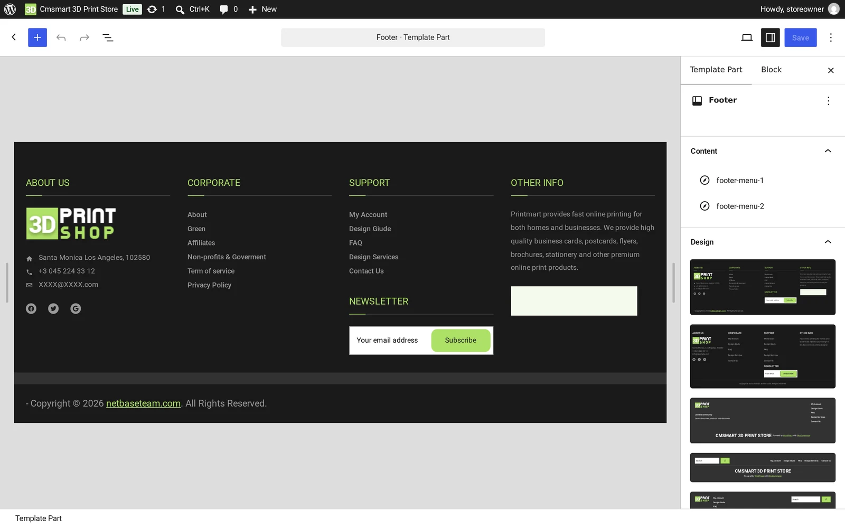Toggle the Settings sidebar panel
The image size is (845, 528).
[x=771, y=37]
